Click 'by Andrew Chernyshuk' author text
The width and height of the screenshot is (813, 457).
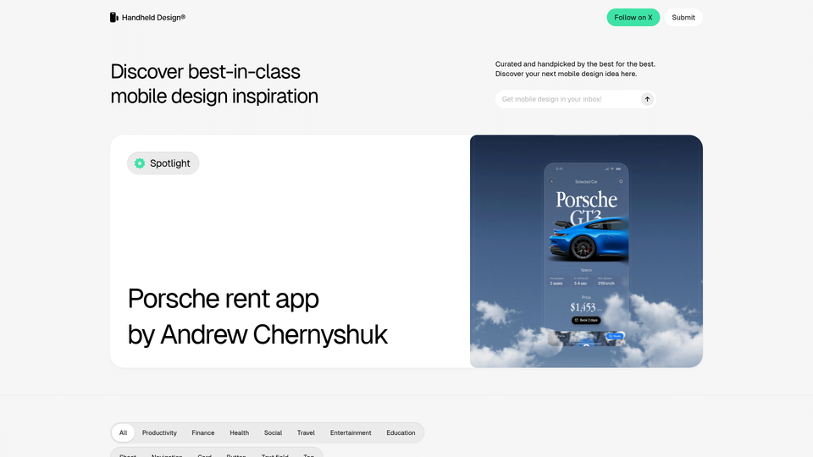point(257,335)
